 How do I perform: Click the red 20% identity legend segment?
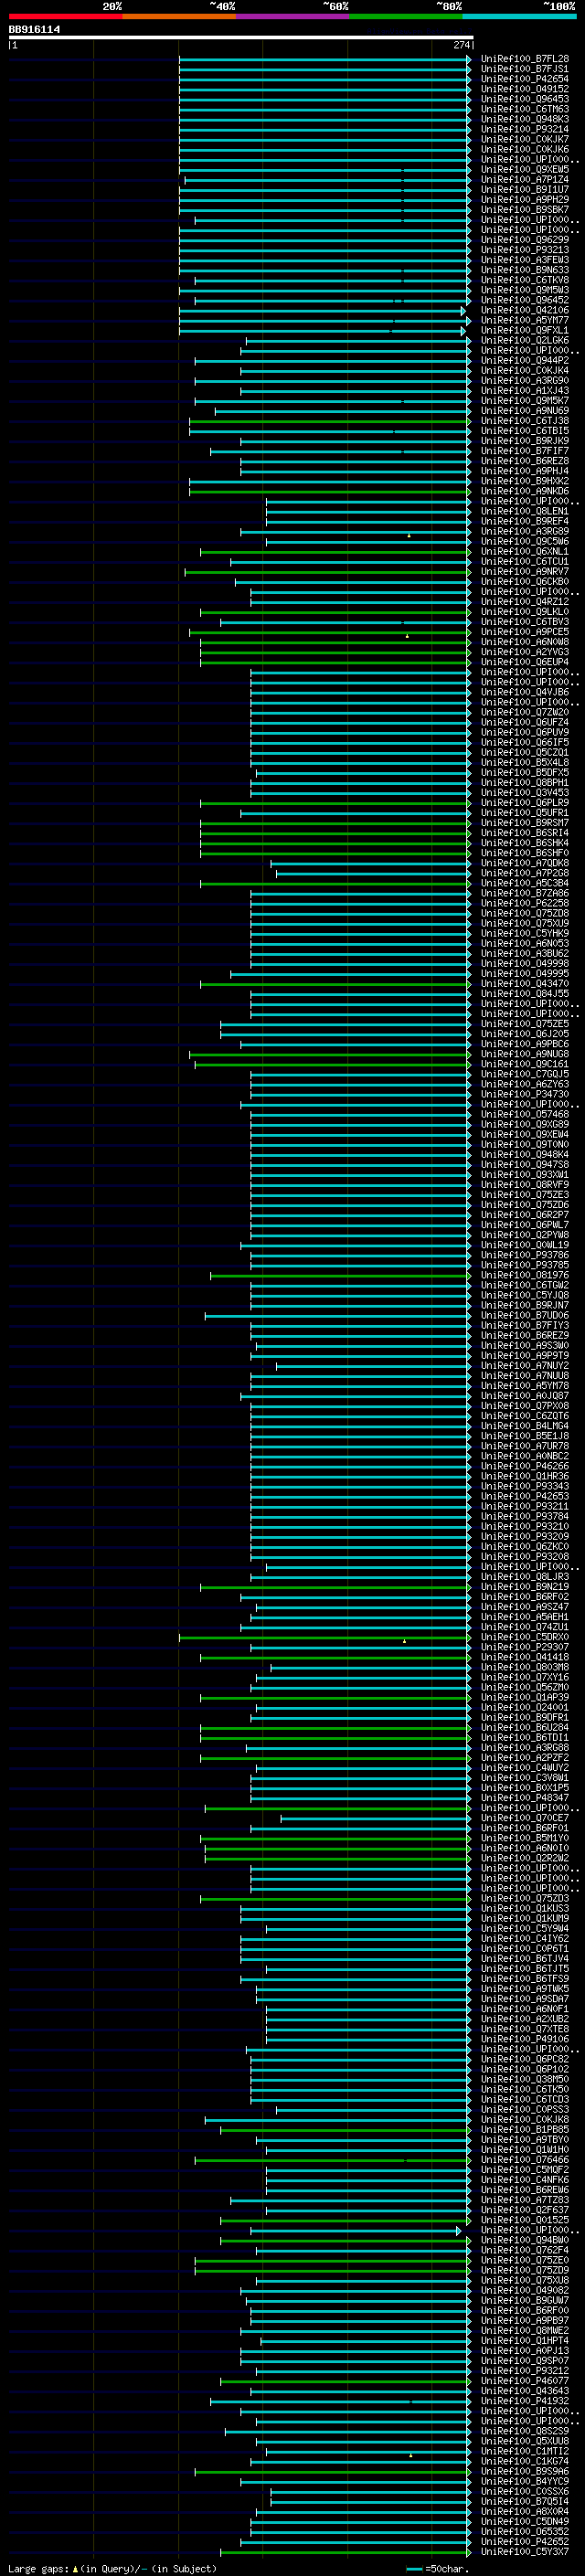click(x=65, y=16)
